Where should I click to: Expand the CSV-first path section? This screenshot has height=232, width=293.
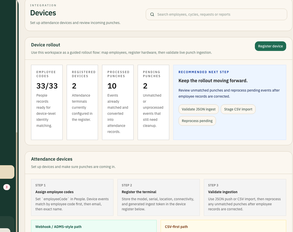pyautogui.click(x=176, y=227)
